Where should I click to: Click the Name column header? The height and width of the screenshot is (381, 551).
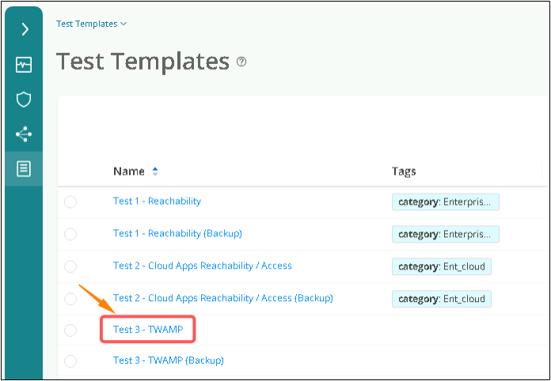pos(128,172)
